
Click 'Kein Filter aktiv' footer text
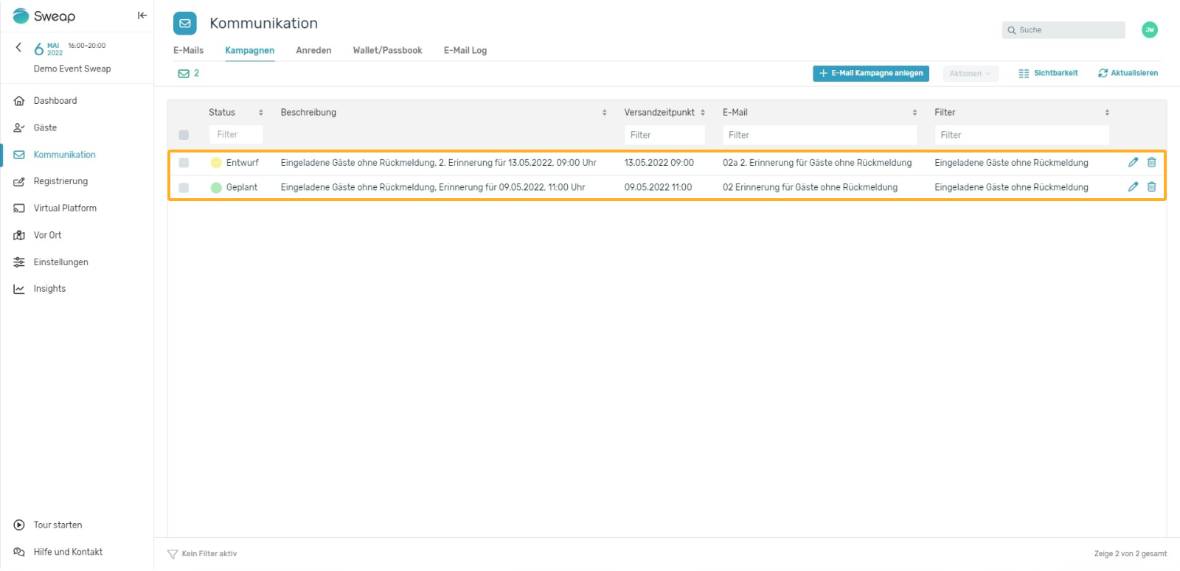pos(209,554)
